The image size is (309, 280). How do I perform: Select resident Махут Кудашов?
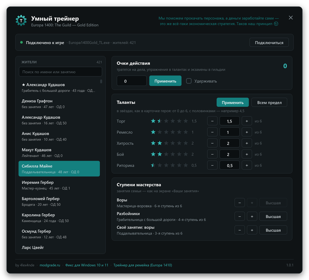click(x=59, y=152)
